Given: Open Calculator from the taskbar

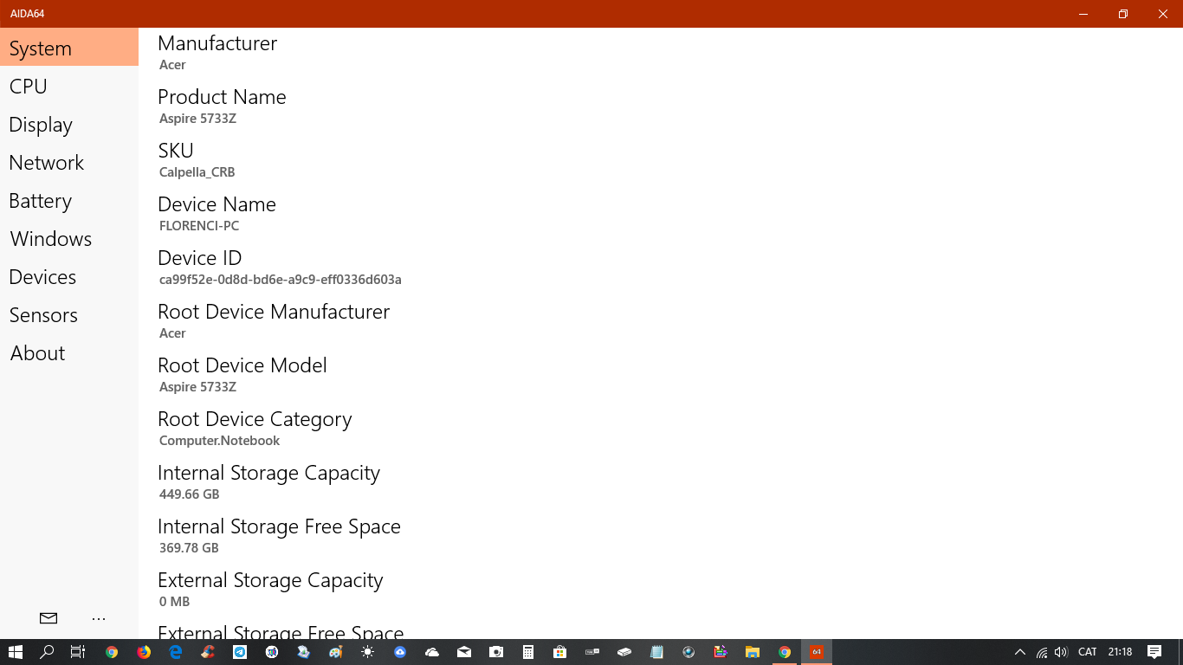Looking at the screenshot, I should point(527,652).
